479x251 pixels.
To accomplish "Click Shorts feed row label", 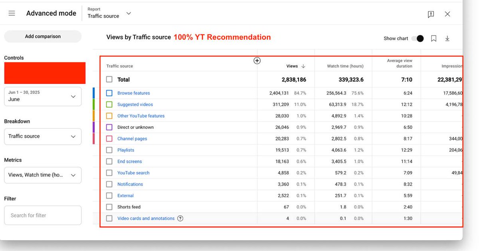I will (129, 207).
